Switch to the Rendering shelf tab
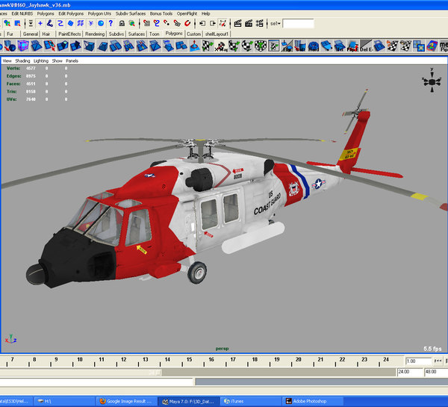The image size is (448, 407). (x=95, y=34)
